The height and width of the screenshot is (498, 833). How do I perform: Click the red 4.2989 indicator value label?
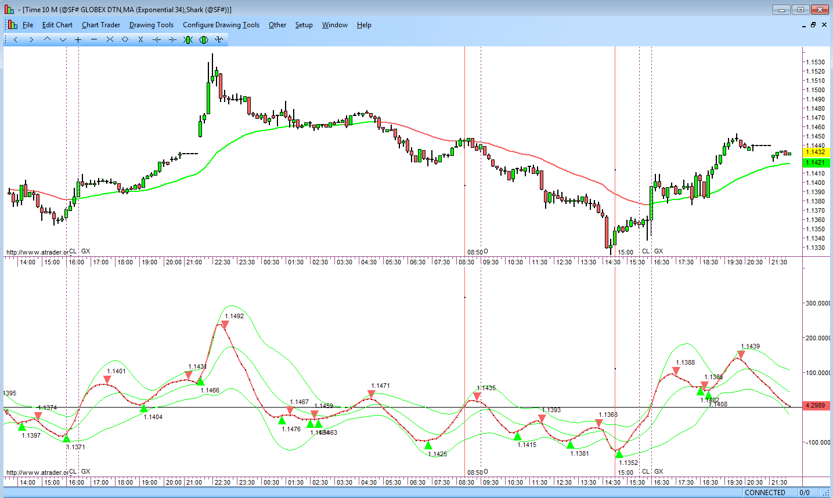pyautogui.click(x=816, y=406)
